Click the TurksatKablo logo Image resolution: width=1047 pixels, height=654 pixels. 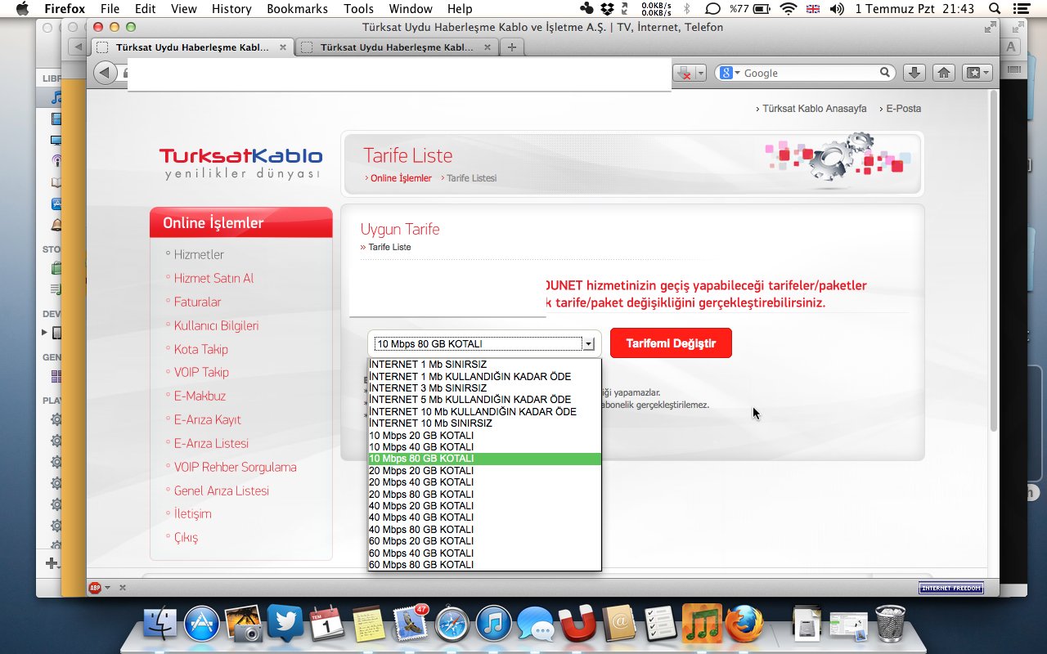click(x=240, y=162)
